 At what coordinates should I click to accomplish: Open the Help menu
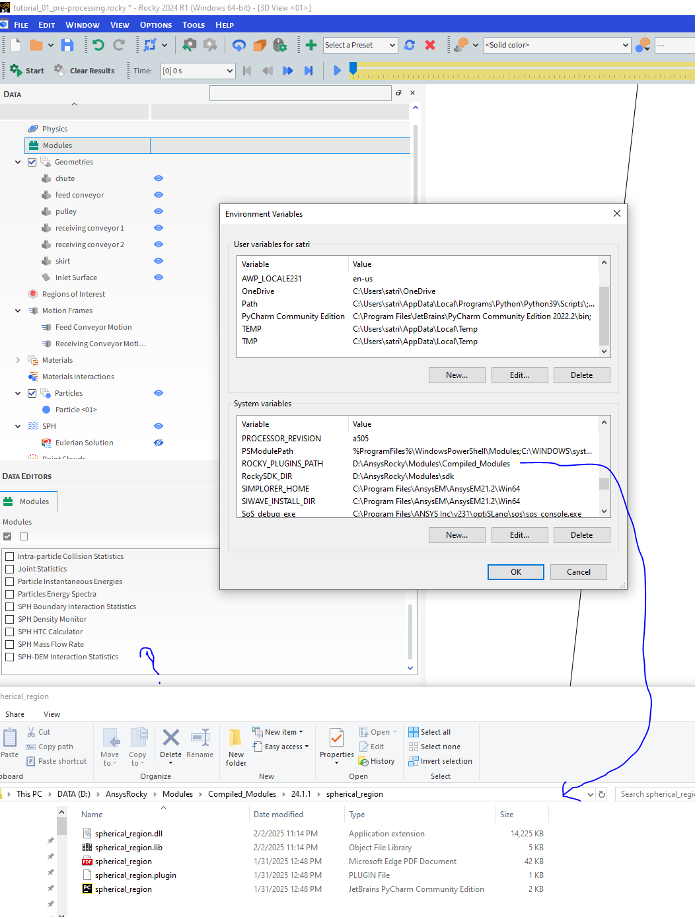pyautogui.click(x=225, y=25)
